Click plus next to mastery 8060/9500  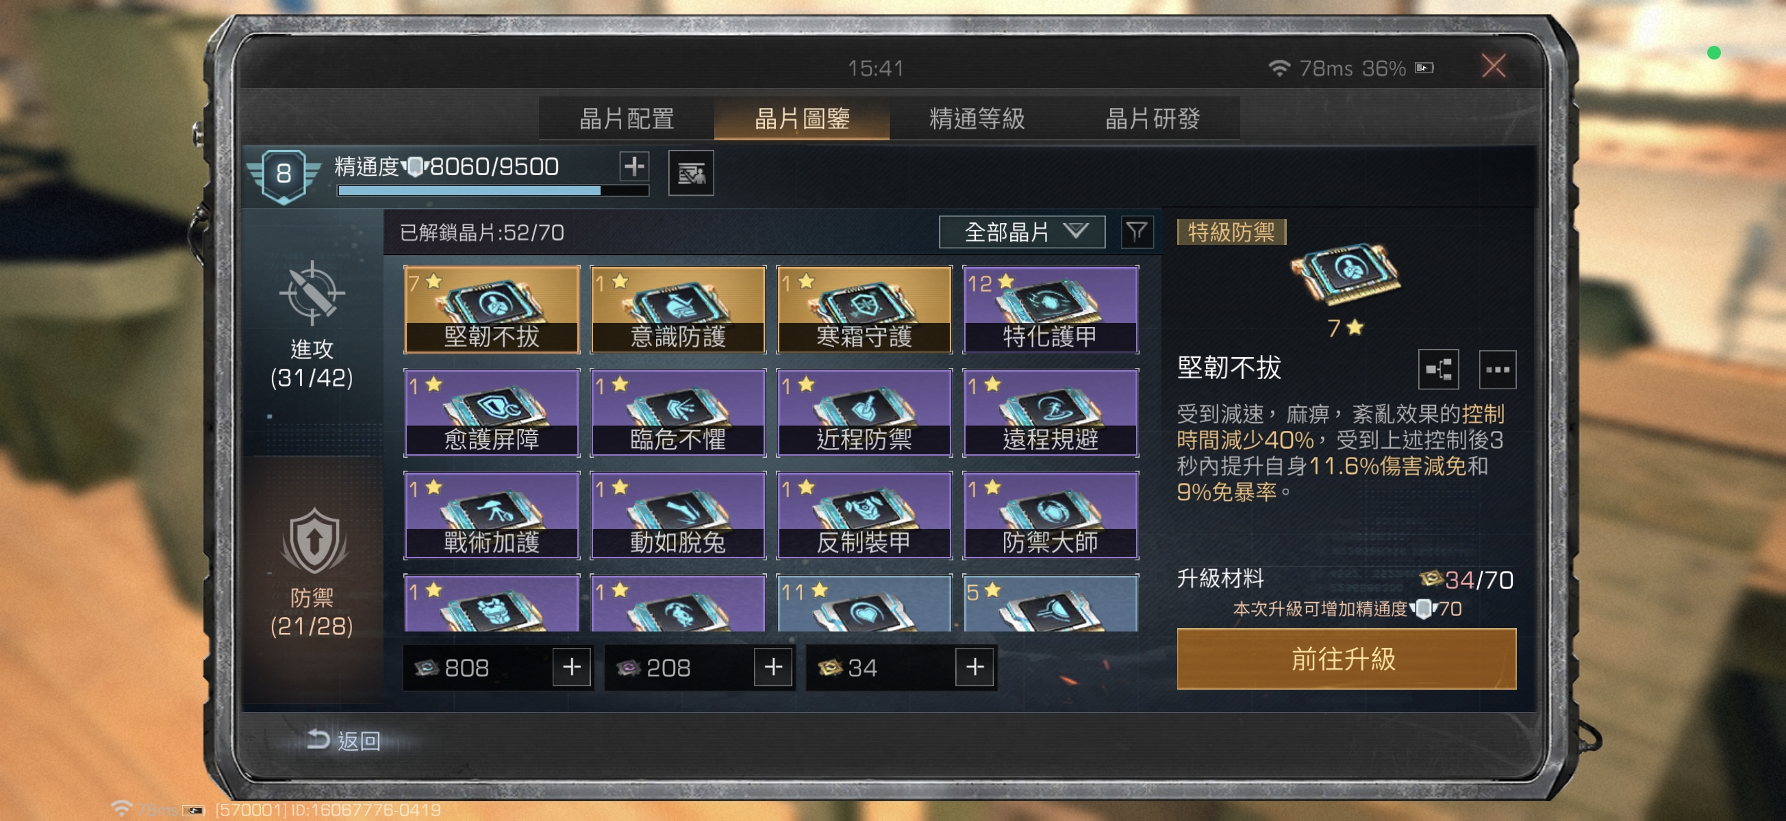coord(633,166)
